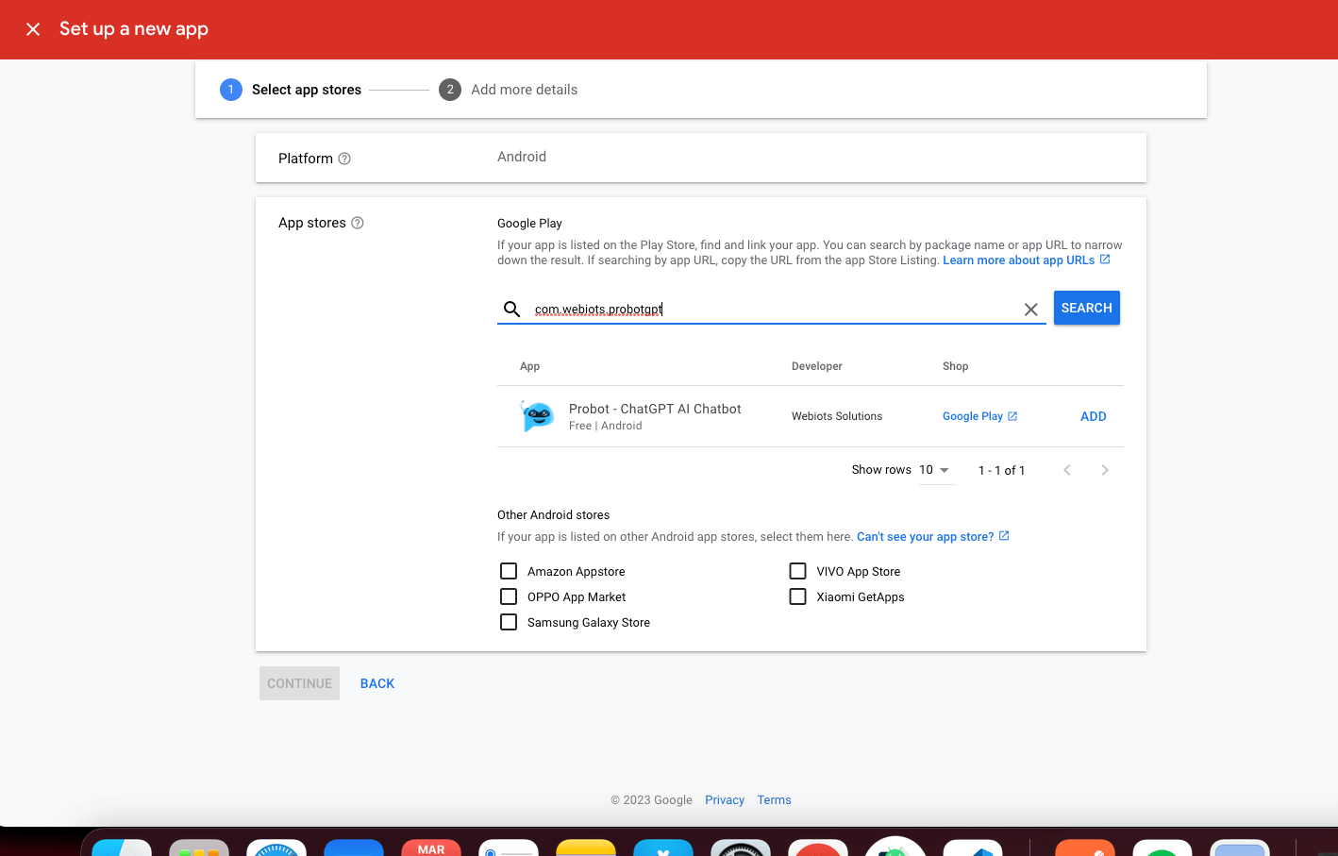
Task: Add the Probot - ChatGPT AI Chatbot app
Action: click(1093, 416)
